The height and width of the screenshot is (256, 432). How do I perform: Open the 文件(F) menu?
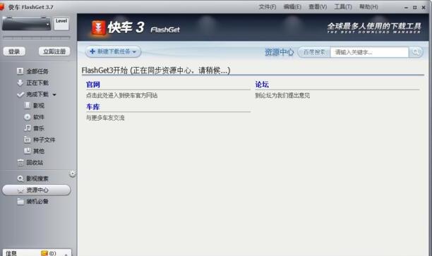[x=268, y=7]
